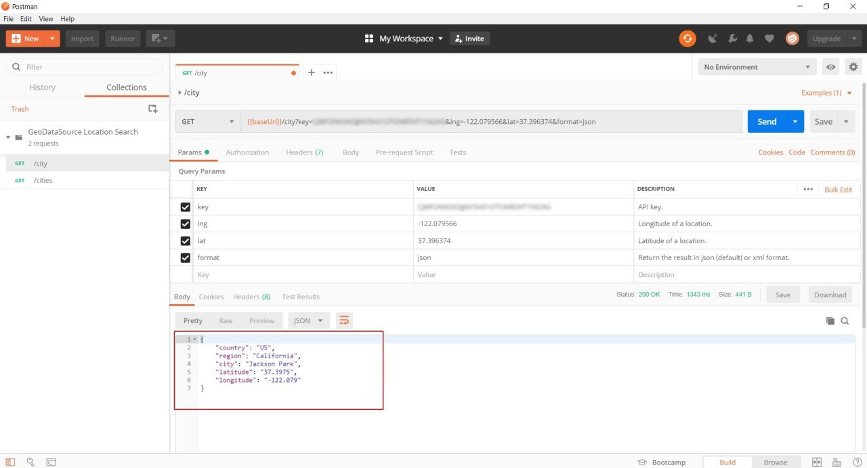
Task: Open the No Environment selector
Action: (x=757, y=67)
